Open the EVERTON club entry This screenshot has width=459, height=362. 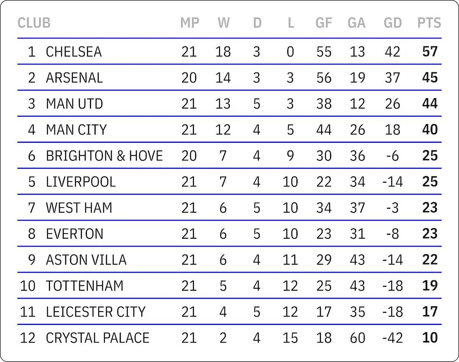[75, 233]
